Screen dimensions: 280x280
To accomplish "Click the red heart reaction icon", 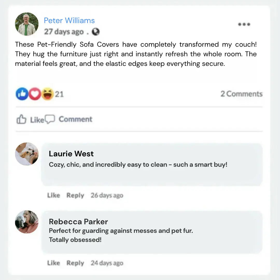I will [x=34, y=94].
